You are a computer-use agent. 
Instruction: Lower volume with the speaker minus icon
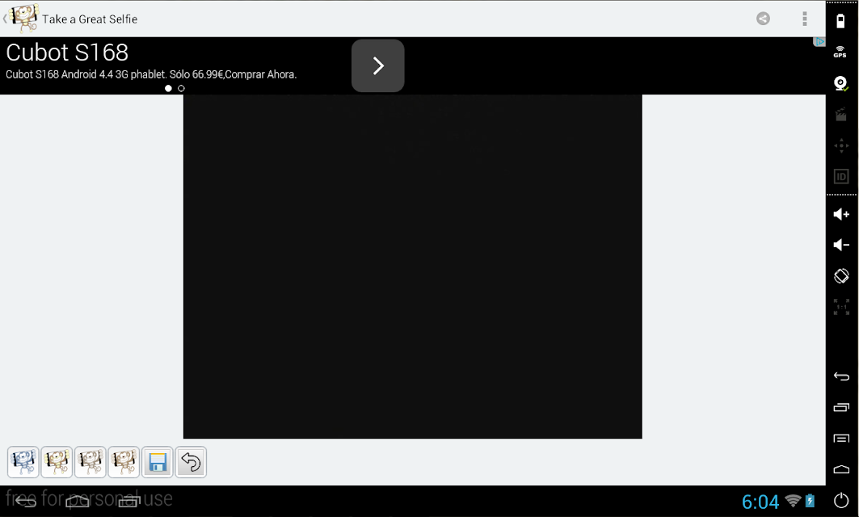tap(841, 245)
